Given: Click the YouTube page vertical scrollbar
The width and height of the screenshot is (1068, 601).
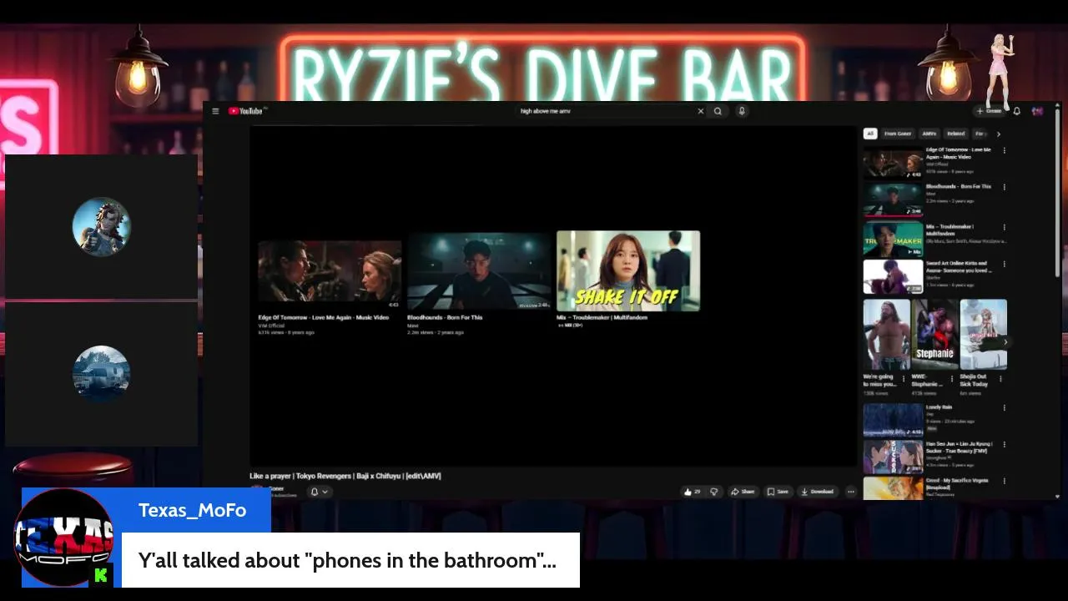Looking at the screenshot, I should [1058, 192].
